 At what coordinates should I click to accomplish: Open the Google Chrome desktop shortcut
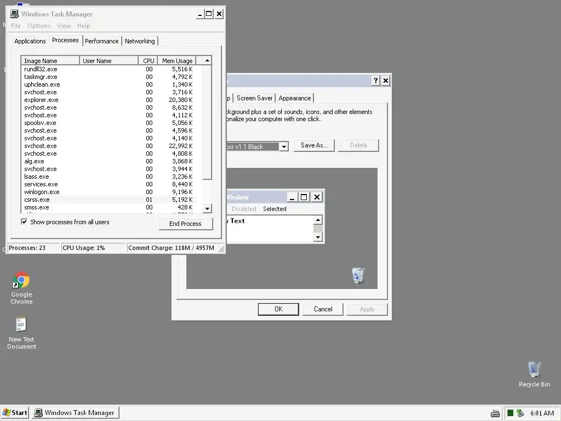(x=21, y=287)
